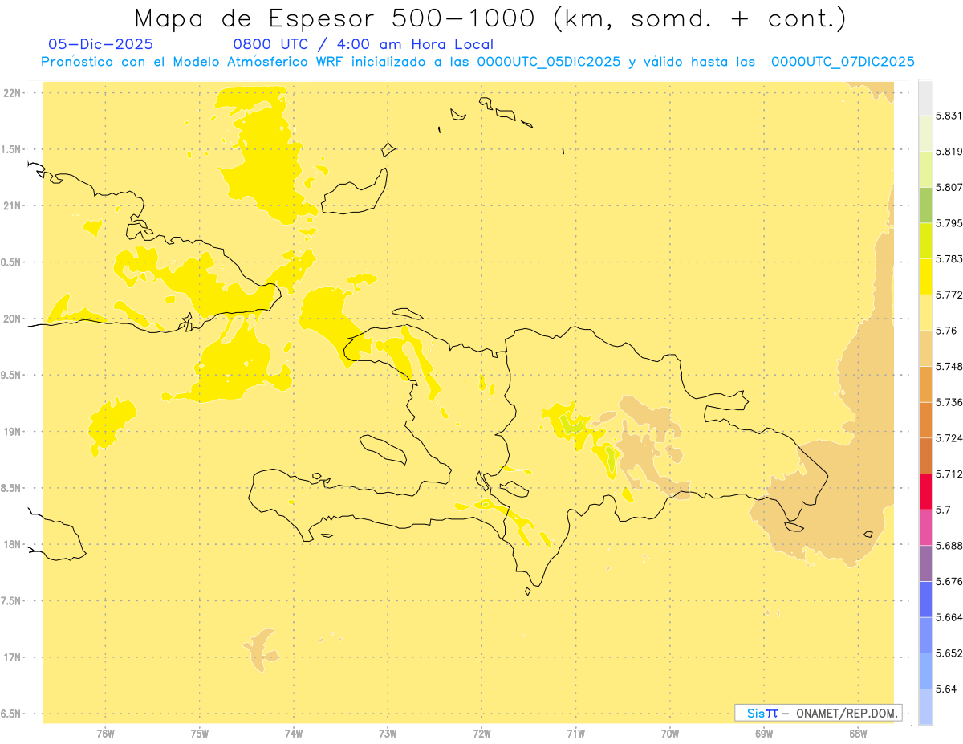Viewport: 963px width, 744px height.
Task: Click the longitude label '74W'
Action: [x=293, y=734]
